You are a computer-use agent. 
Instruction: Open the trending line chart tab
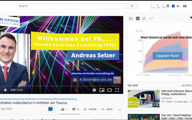[x=151, y=18]
